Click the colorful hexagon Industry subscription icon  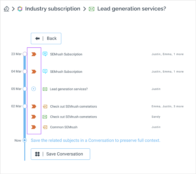[20, 9]
